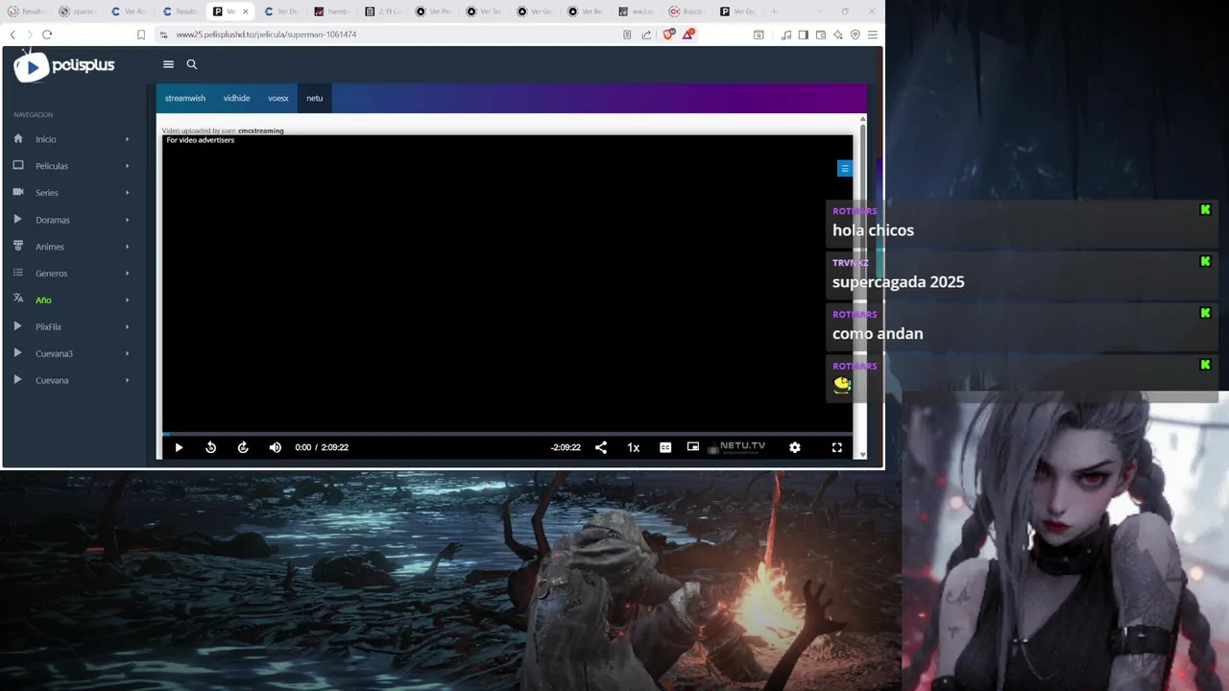The height and width of the screenshot is (691, 1229).
Task: Click the address bar URL
Action: (x=266, y=35)
